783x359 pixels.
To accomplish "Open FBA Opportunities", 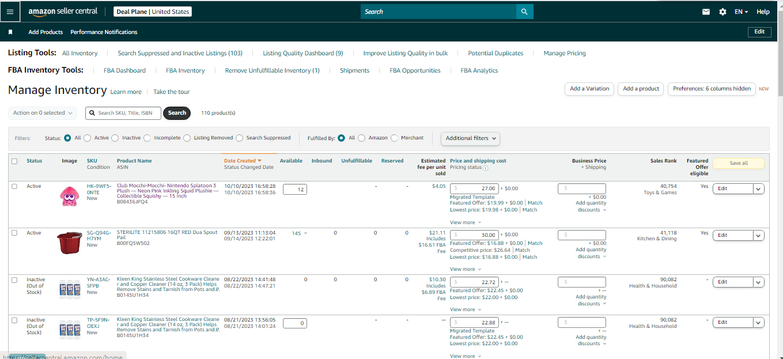I will point(415,70).
